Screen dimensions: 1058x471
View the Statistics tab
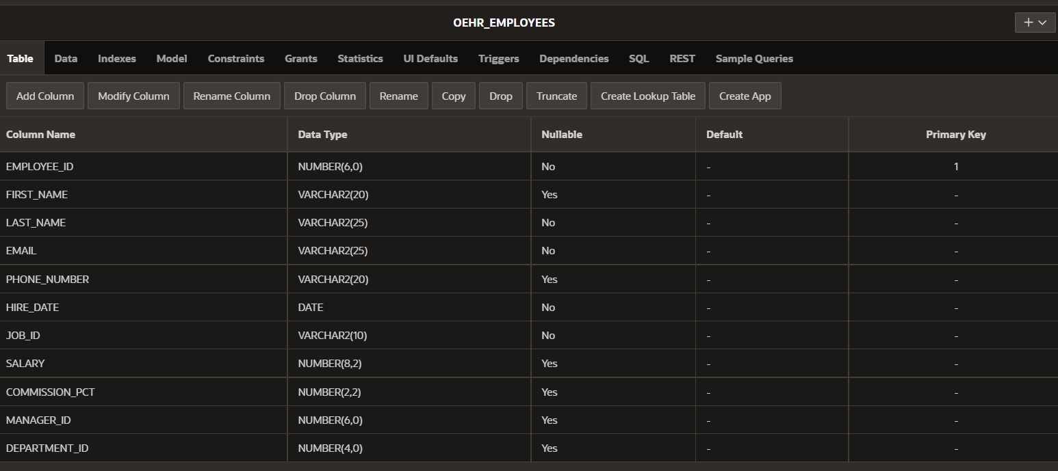point(360,58)
